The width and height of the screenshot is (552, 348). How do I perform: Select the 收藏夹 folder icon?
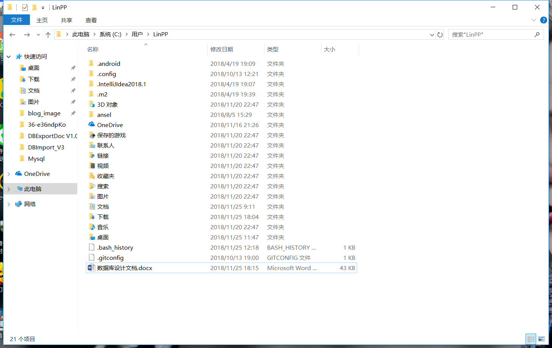point(92,176)
